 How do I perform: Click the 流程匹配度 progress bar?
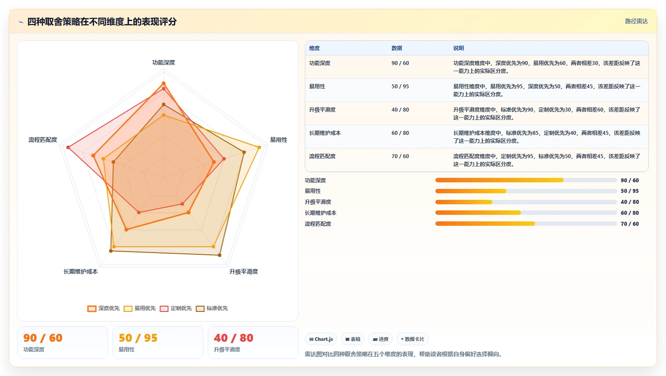[526, 224]
